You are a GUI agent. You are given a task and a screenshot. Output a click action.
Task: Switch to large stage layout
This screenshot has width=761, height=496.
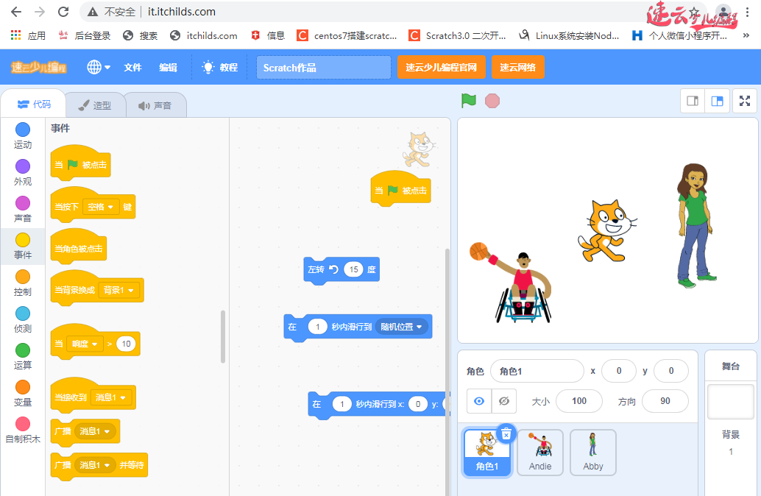[718, 101]
